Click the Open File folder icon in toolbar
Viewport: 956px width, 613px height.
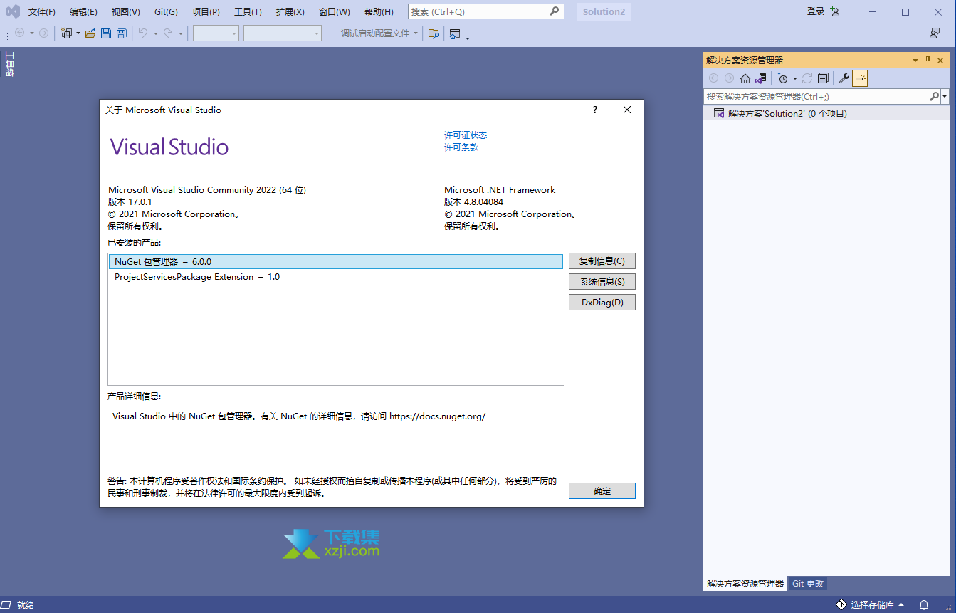click(90, 33)
